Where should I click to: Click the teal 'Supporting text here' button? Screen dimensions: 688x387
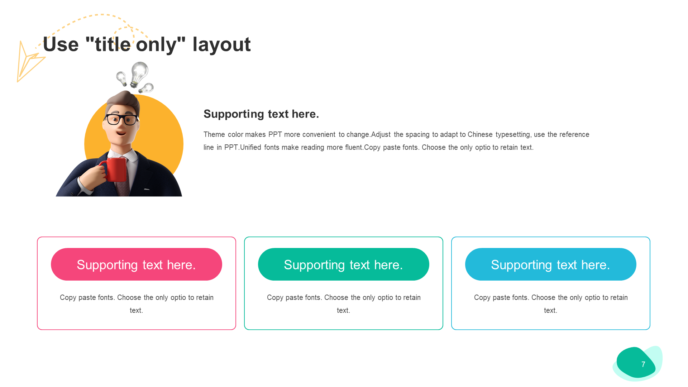pyautogui.click(x=344, y=264)
